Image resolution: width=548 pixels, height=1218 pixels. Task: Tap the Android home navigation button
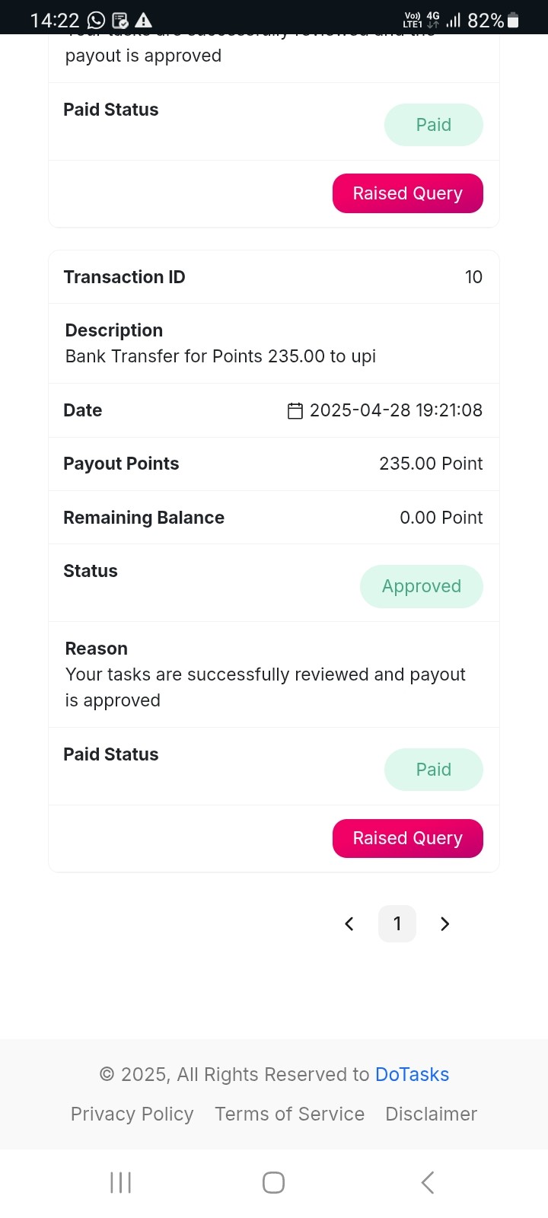coord(273,1182)
